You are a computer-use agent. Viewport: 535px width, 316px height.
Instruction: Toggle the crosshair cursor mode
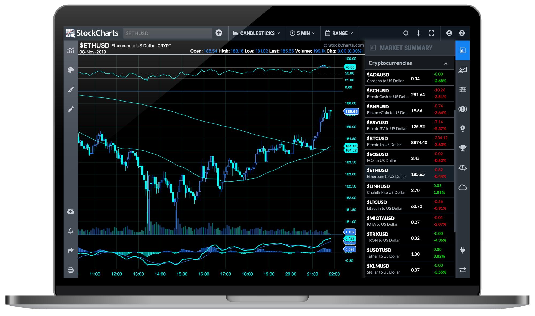click(406, 33)
